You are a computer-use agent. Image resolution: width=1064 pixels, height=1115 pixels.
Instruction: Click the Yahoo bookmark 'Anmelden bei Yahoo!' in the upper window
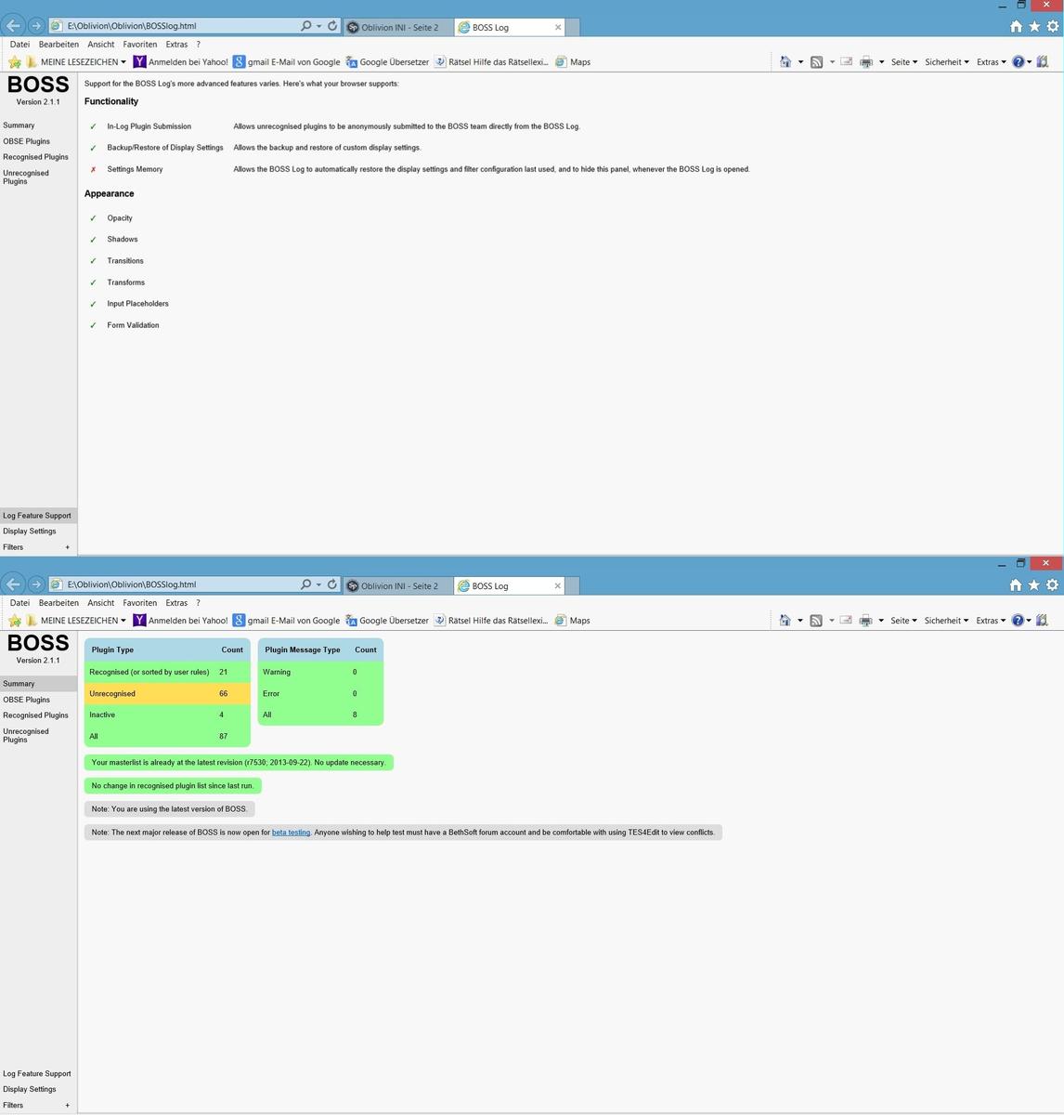[180, 62]
